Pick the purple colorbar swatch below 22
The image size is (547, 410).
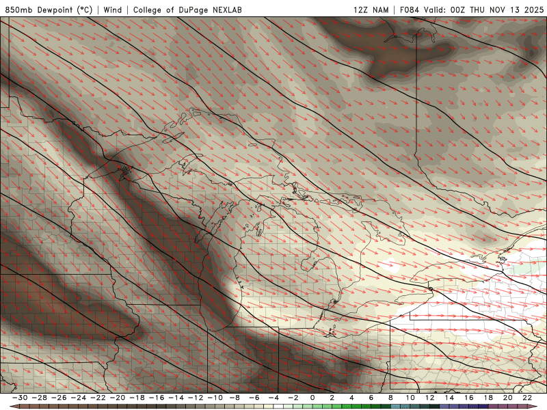pyautogui.click(x=522, y=407)
